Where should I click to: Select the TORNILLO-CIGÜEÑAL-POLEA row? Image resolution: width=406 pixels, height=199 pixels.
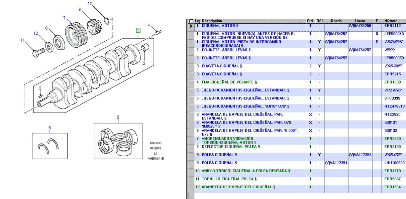229,179
